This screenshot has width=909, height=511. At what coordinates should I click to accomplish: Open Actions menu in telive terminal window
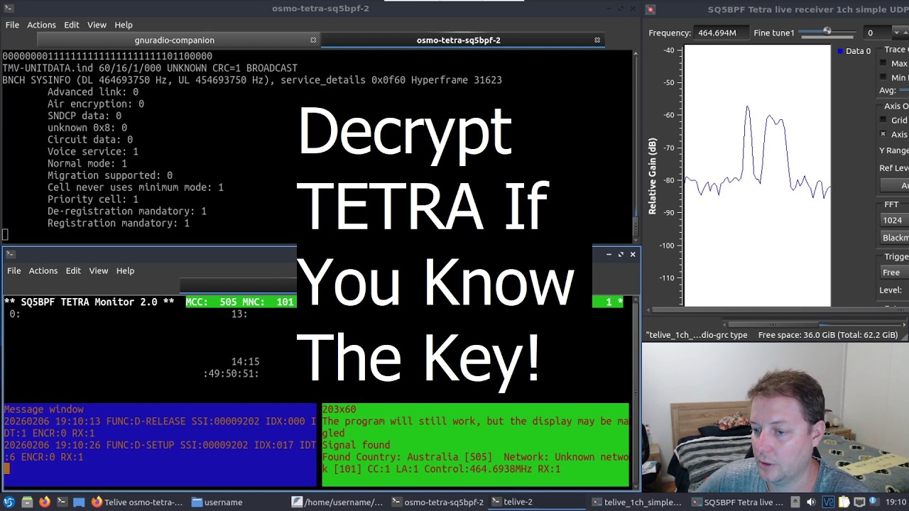[x=43, y=270]
